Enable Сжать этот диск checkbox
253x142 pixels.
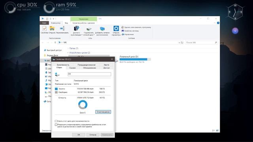click(56, 121)
